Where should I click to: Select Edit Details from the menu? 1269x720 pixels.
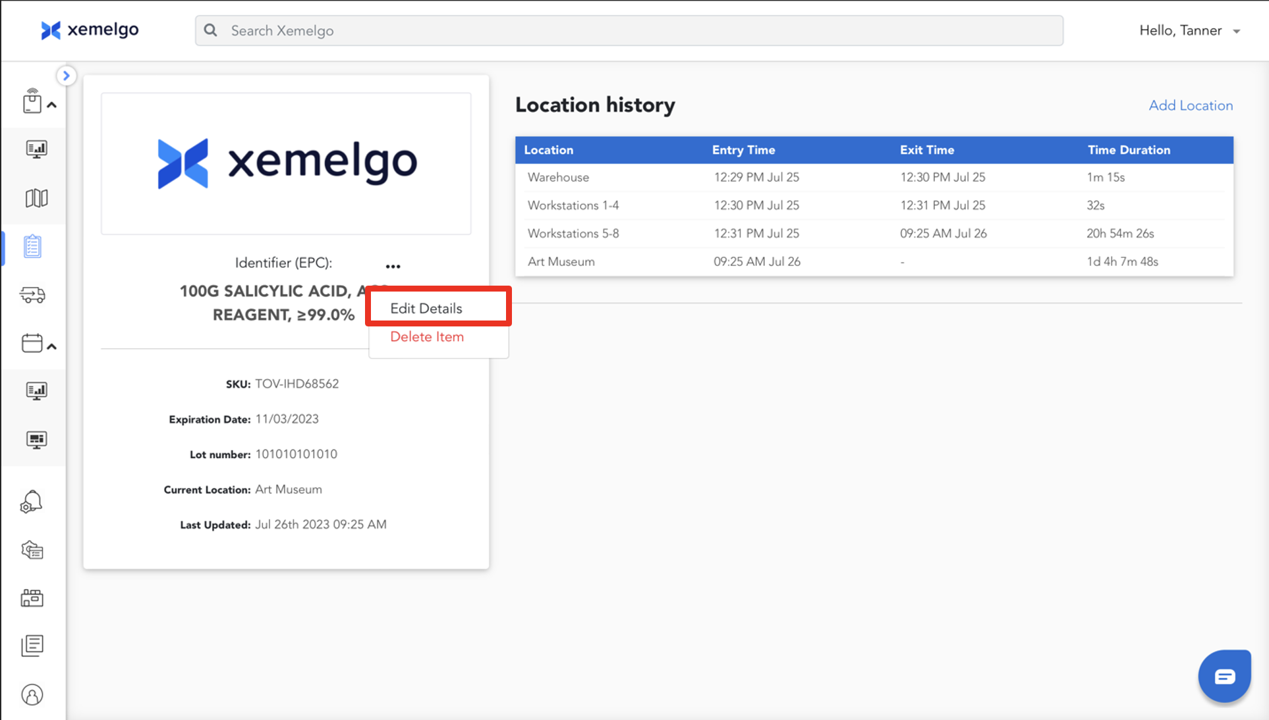pos(426,308)
